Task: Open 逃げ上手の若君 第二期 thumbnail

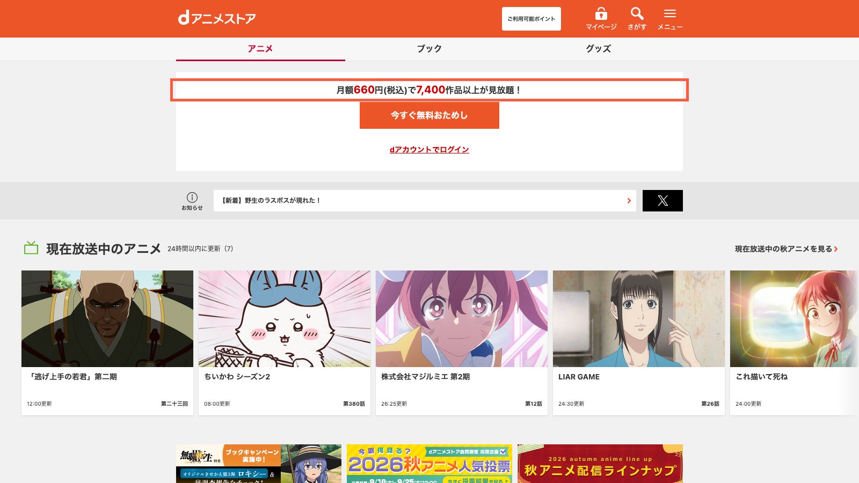Action: (107, 319)
